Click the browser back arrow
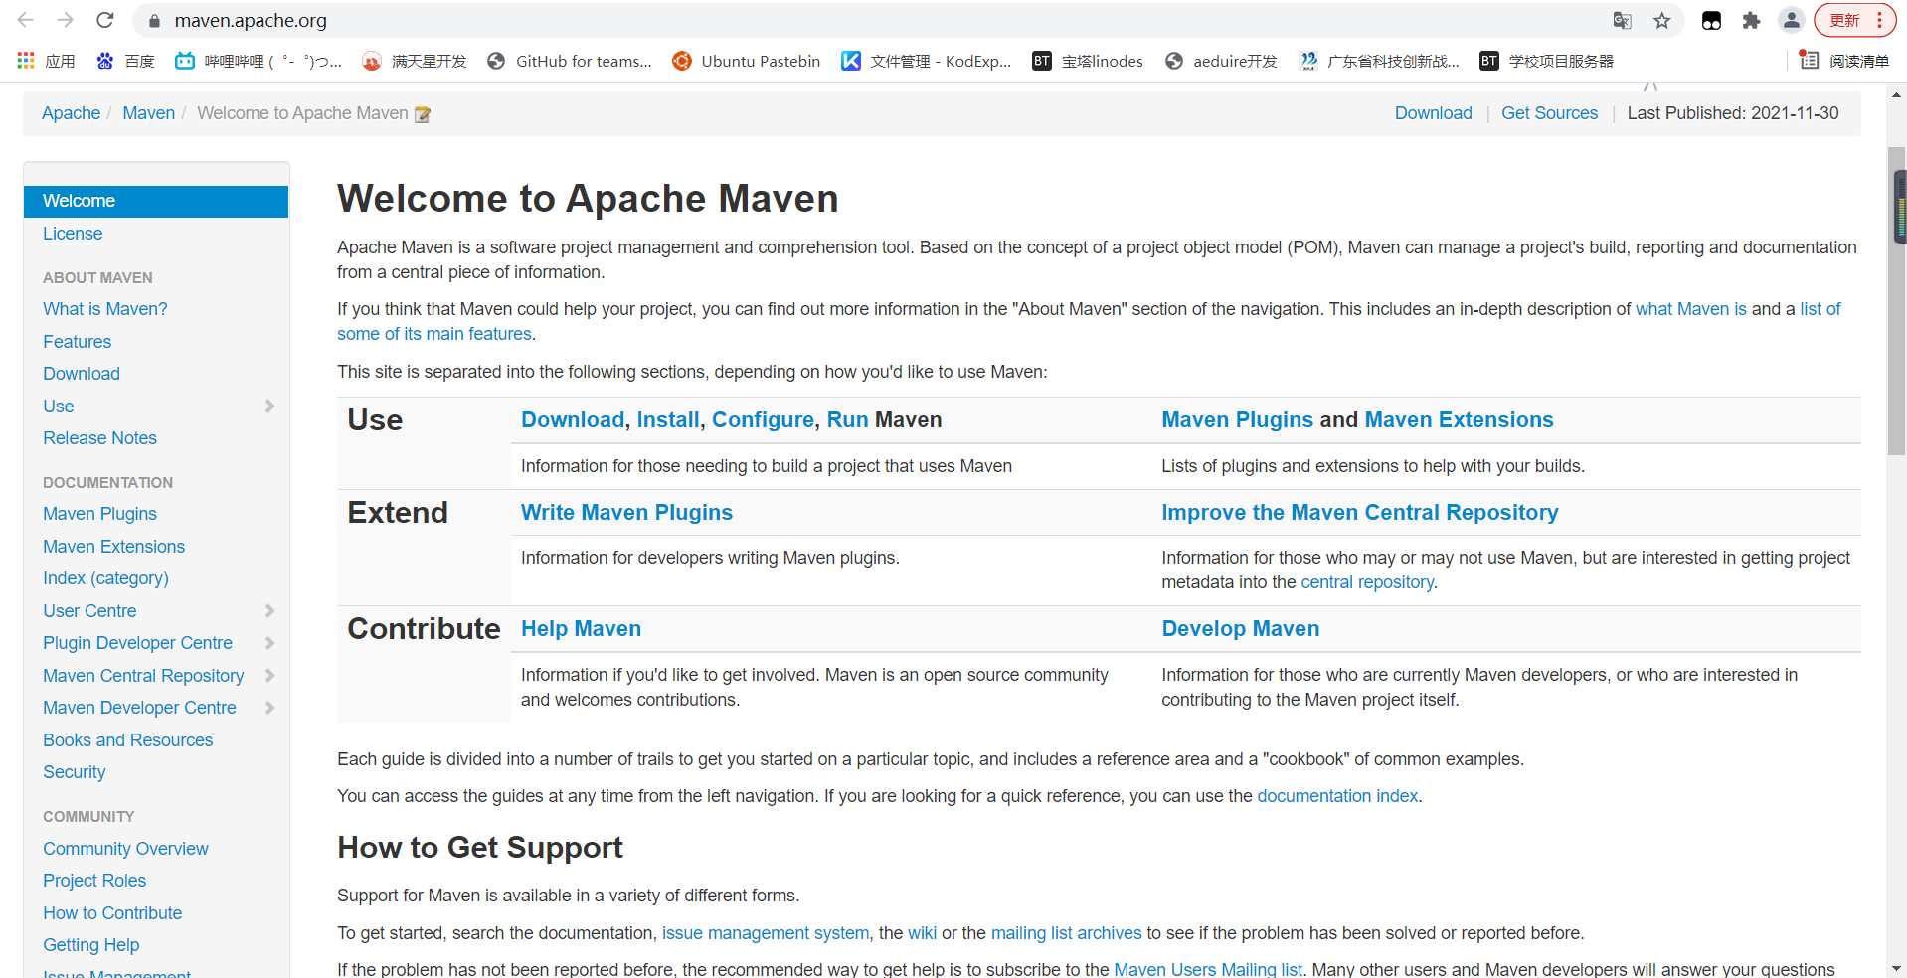Viewport: 1907px width, 978px height. click(26, 20)
